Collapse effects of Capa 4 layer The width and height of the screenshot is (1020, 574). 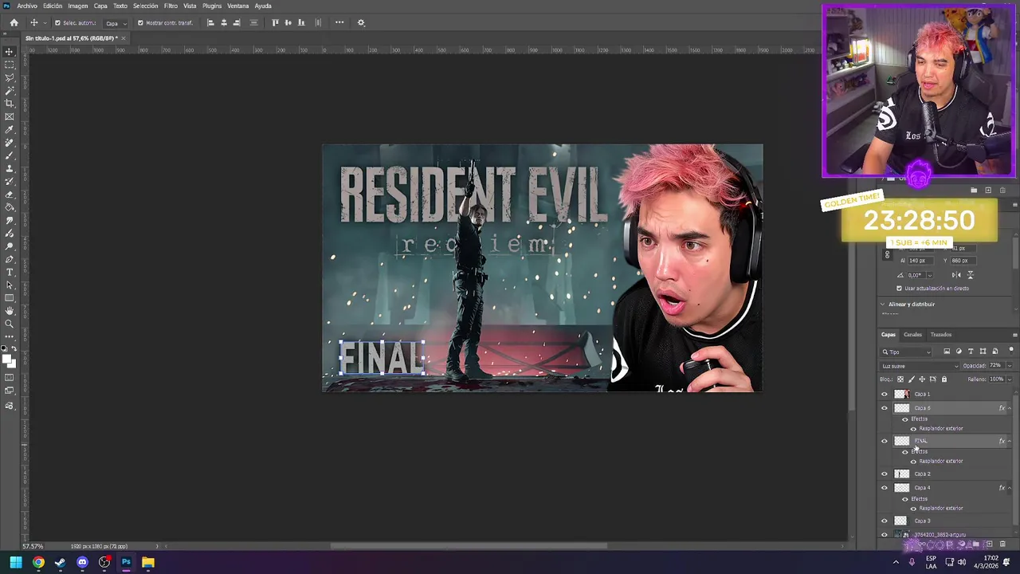pyautogui.click(x=1009, y=488)
